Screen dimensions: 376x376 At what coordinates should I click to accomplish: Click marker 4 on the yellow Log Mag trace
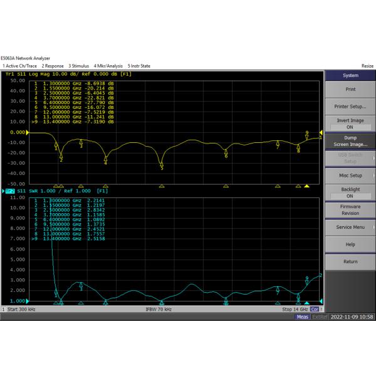pyautogui.click(x=105, y=160)
